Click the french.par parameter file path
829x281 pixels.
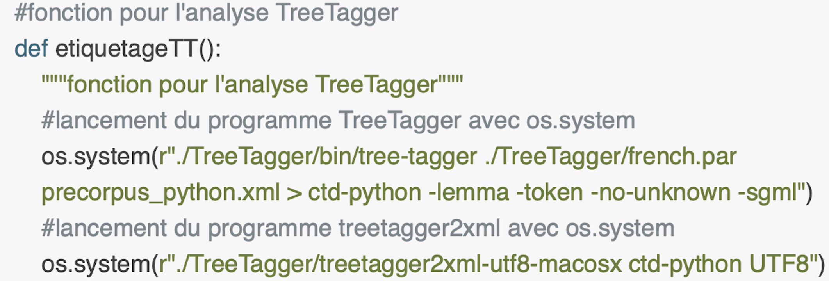tap(611, 157)
